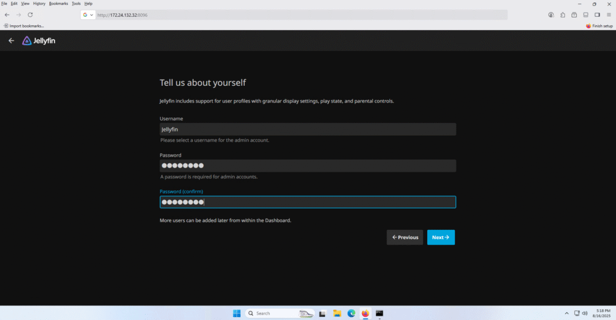Click the network icon in system tray
This screenshot has width=616, height=320.
tap(577, 313)
